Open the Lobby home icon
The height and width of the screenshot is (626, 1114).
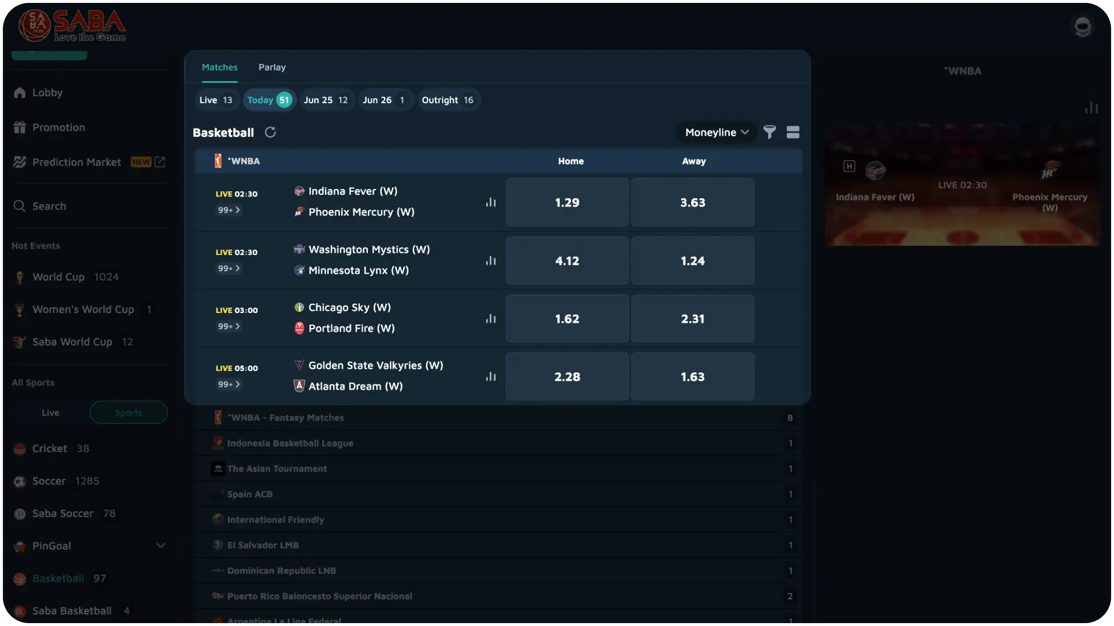pyautogui.click(x=20, y=93)
